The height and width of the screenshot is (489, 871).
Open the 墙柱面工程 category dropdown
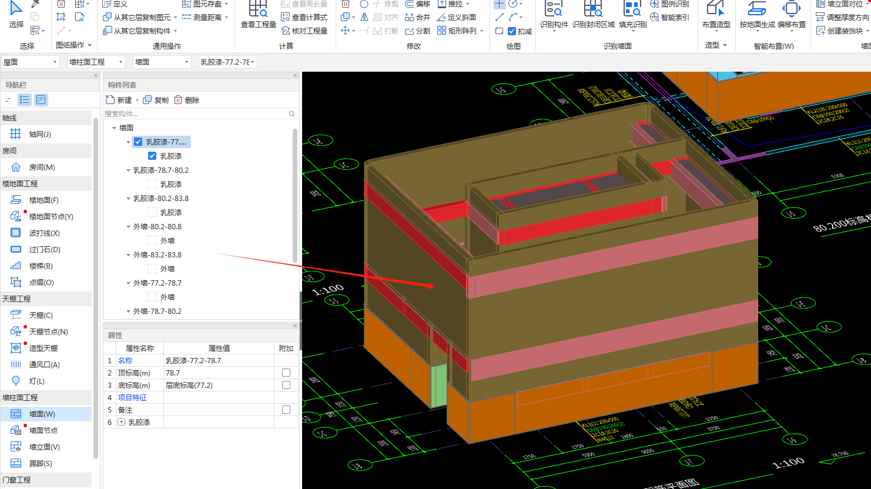coord(96,62)
